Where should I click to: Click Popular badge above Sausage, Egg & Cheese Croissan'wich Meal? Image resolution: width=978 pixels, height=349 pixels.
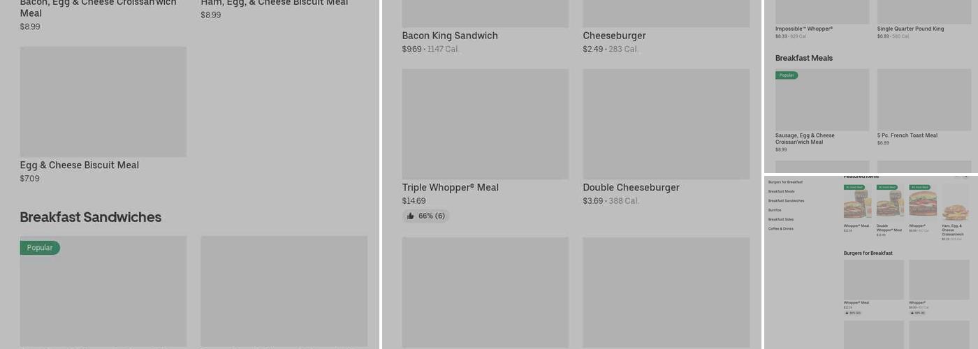(787, 75)
